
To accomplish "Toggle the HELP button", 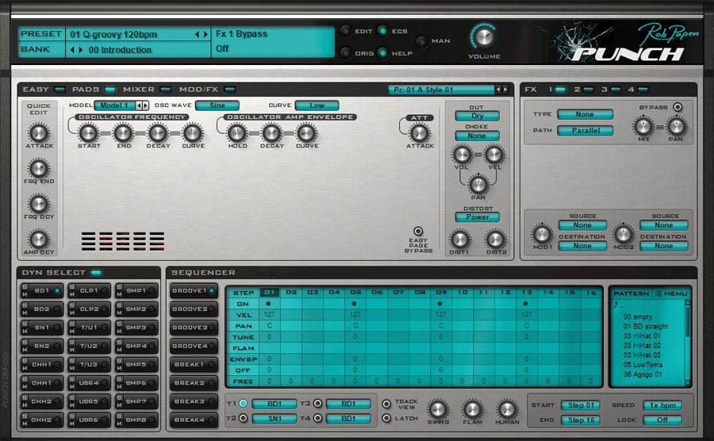I will pos(382,53).
